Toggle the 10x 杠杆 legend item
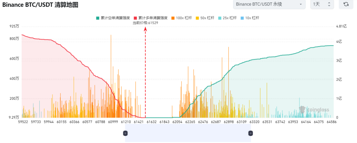 [x=250, y=18]
